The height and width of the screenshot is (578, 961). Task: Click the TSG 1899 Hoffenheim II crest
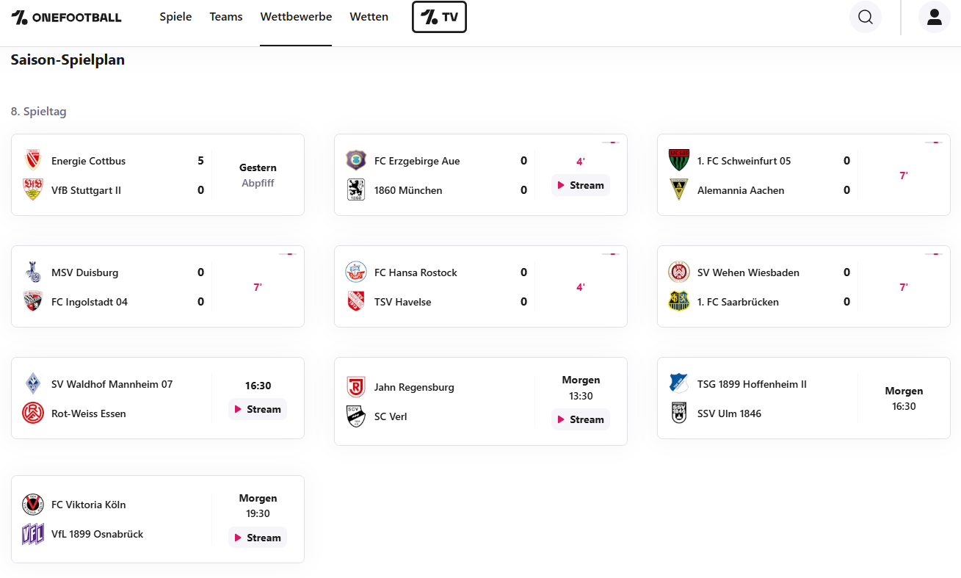[679, 383]
